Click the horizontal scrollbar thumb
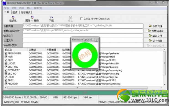The width and height of the screenshot is (169, 106). [x=78, y=88]
